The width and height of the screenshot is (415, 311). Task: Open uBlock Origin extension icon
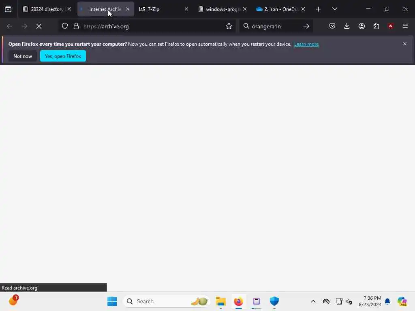pos(391,26)
